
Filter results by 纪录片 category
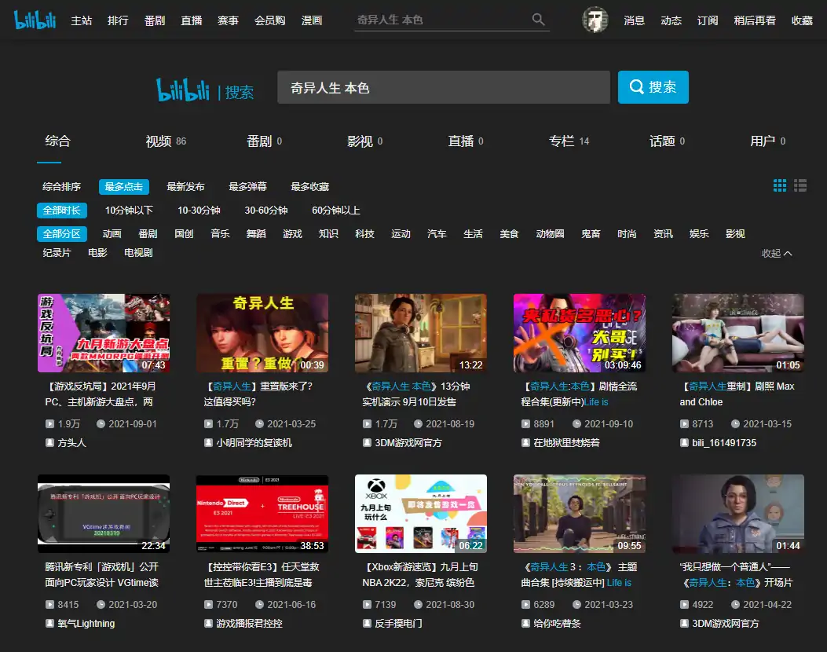(x=57, y=253)
